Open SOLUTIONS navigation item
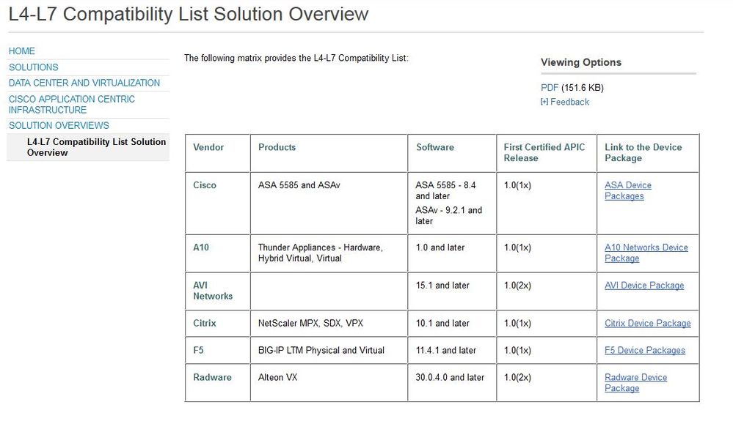The image size is (733, 432). tap(34, 67)
